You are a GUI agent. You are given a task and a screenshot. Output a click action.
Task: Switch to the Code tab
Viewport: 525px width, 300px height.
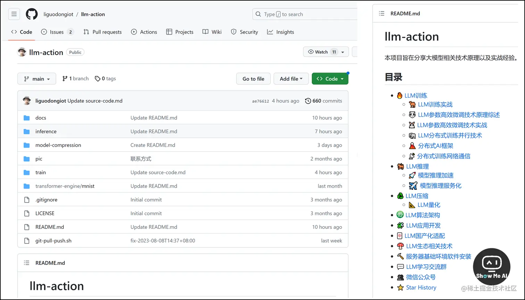(x=22, y=32)
